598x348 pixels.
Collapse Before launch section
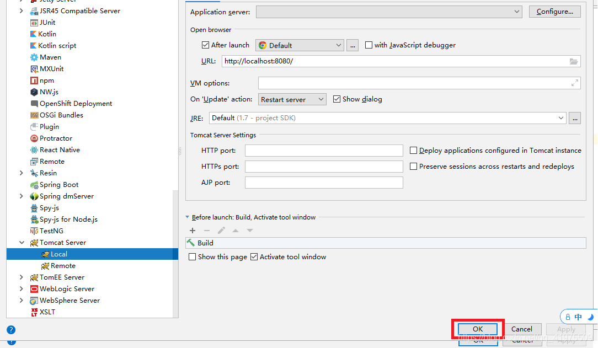187,217
